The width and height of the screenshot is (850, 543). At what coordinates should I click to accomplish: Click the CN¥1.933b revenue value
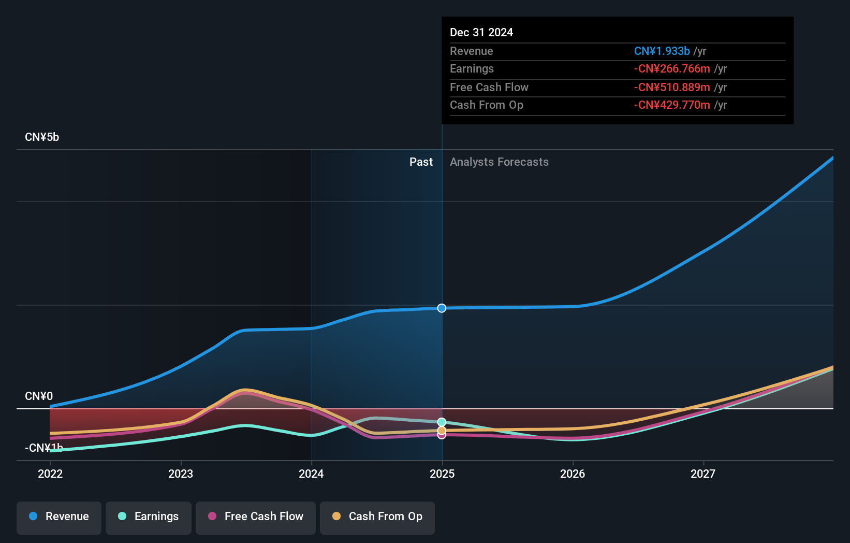click(x=662, y=51)
